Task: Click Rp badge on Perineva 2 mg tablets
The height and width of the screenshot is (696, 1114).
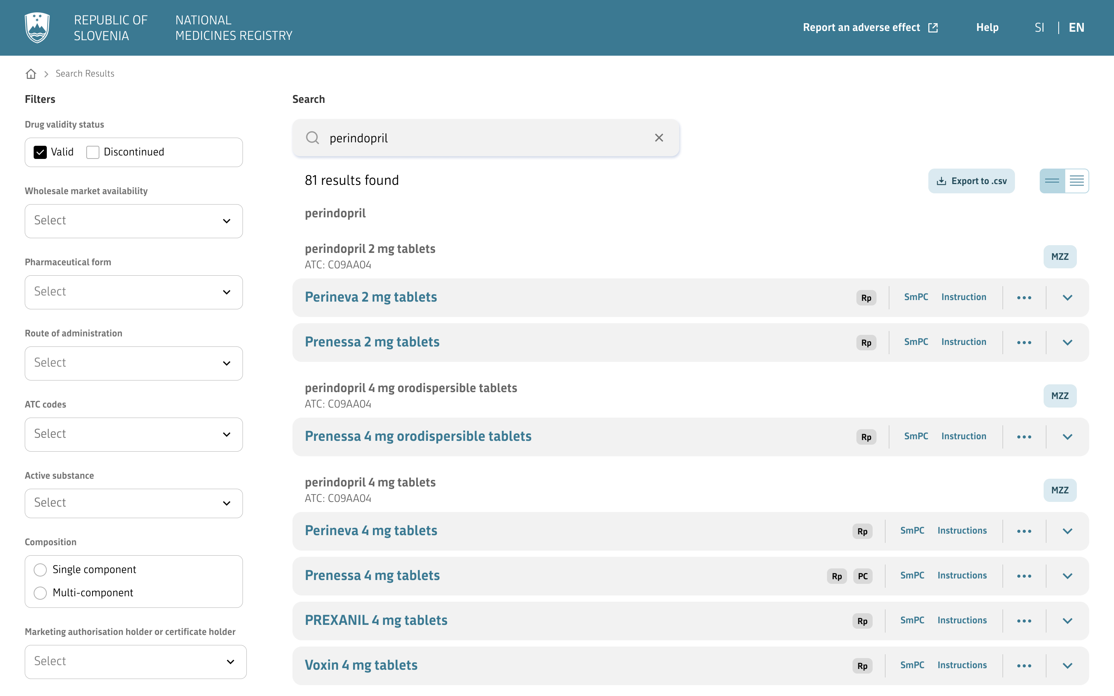Action: pos(866,298)
